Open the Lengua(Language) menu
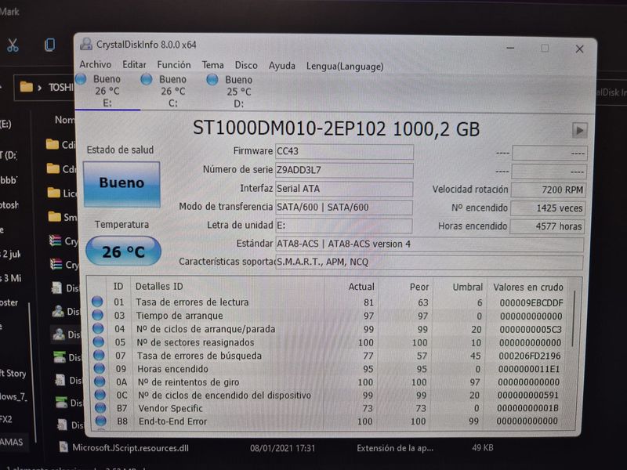The height and width of the screenshot is (470, 627). click(345, 67)
